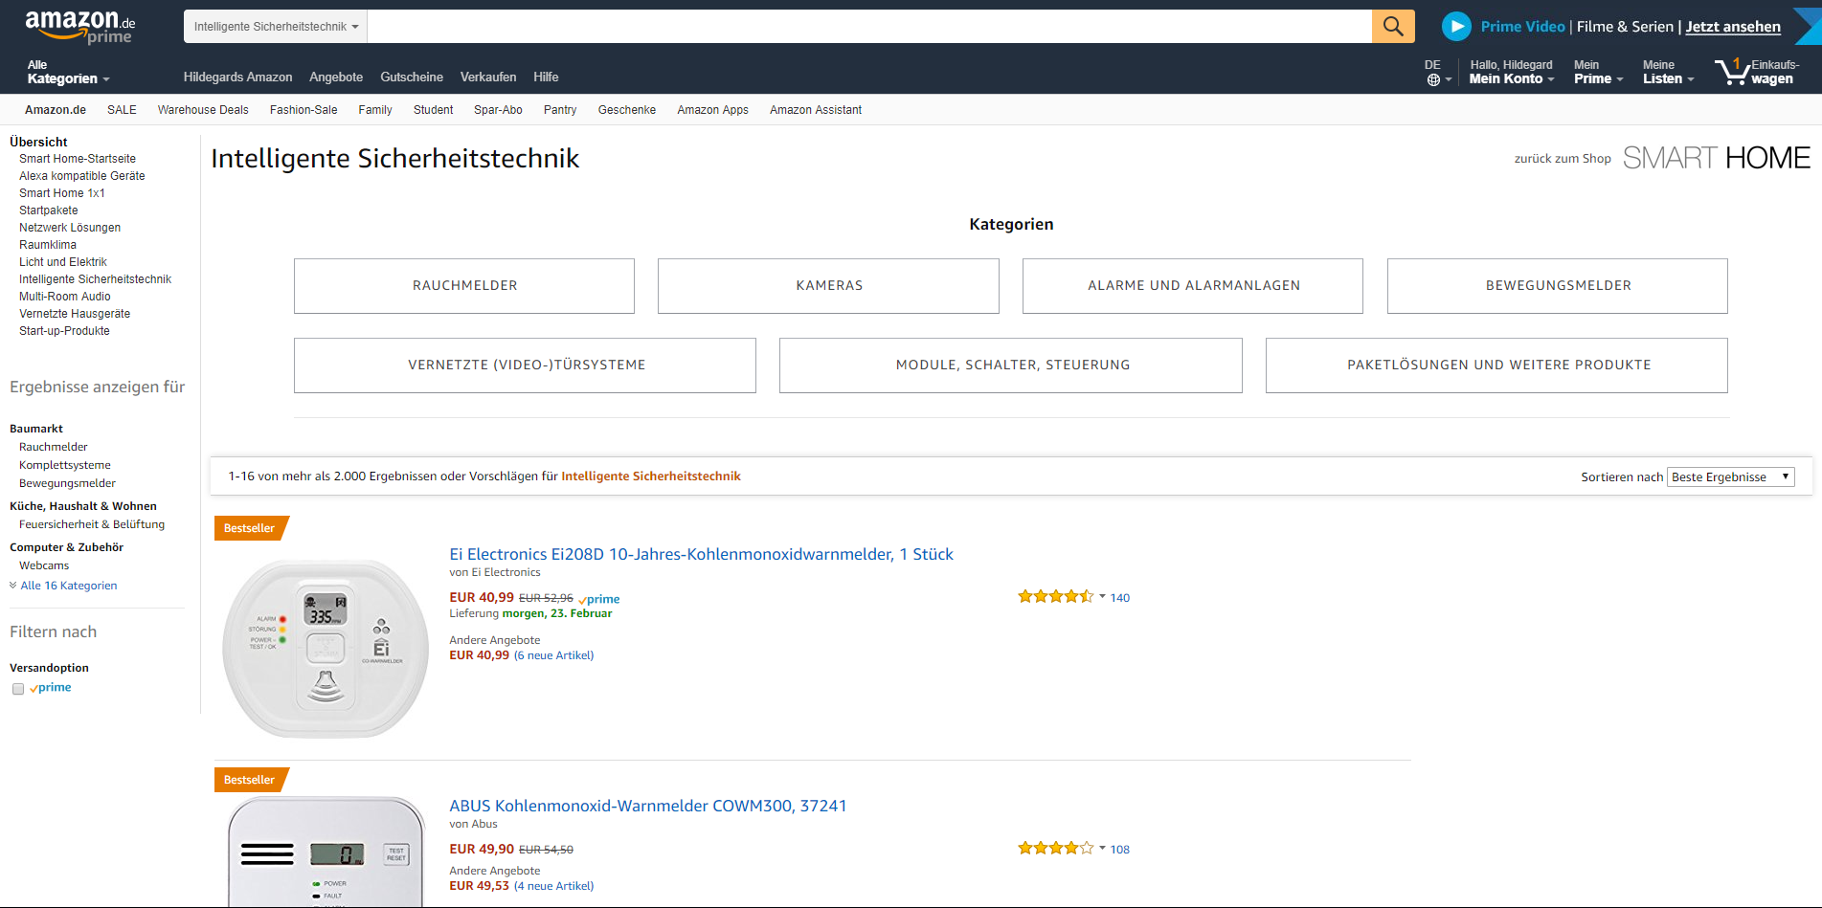This screenshot has height=908, width=1822.
Task: Open Alexa kompatible Geräte sidebar link
Action: click(x=82, y=176)
